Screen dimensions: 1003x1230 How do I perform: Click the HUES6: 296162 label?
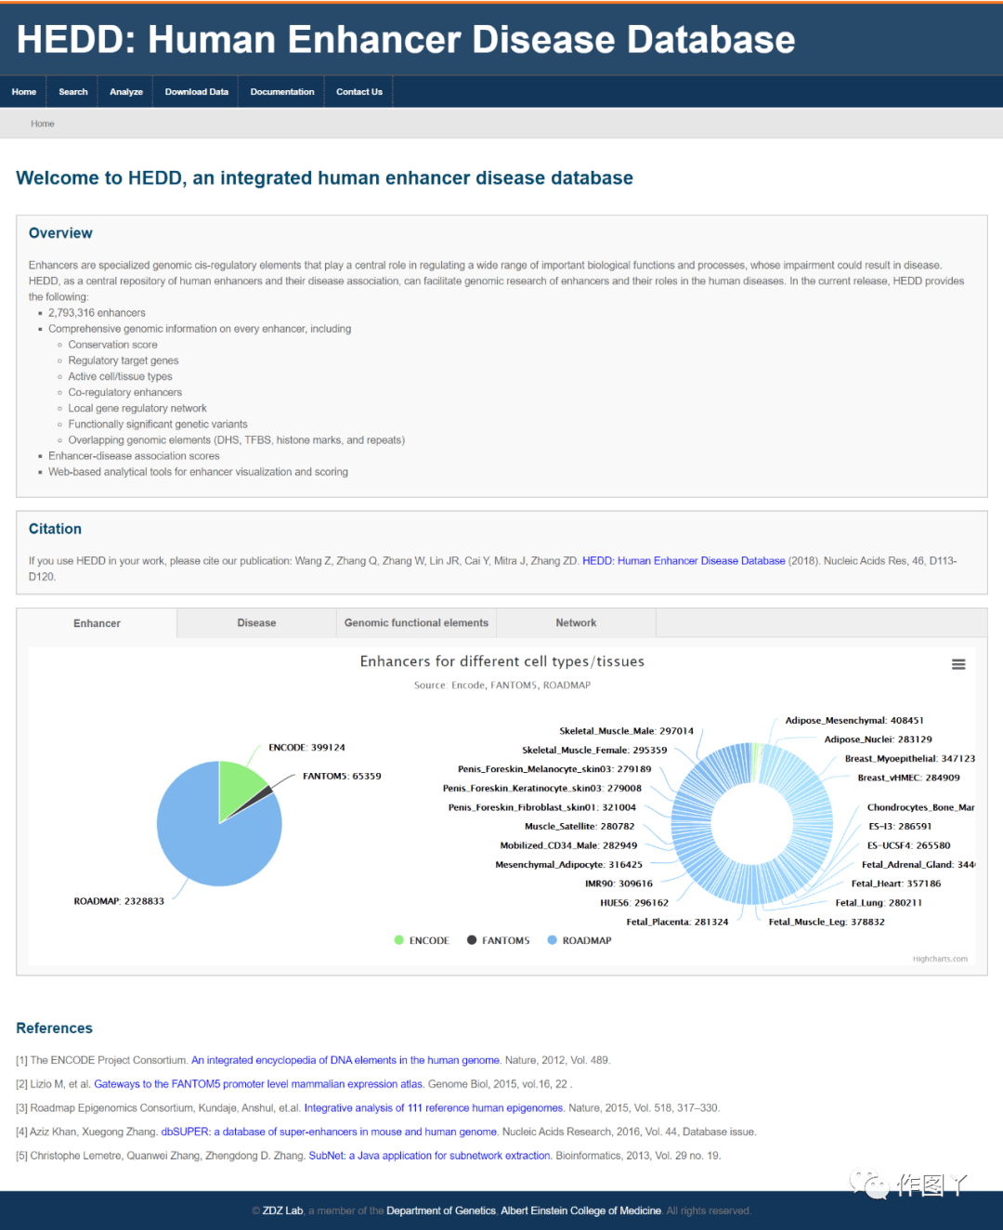[634, 902]
